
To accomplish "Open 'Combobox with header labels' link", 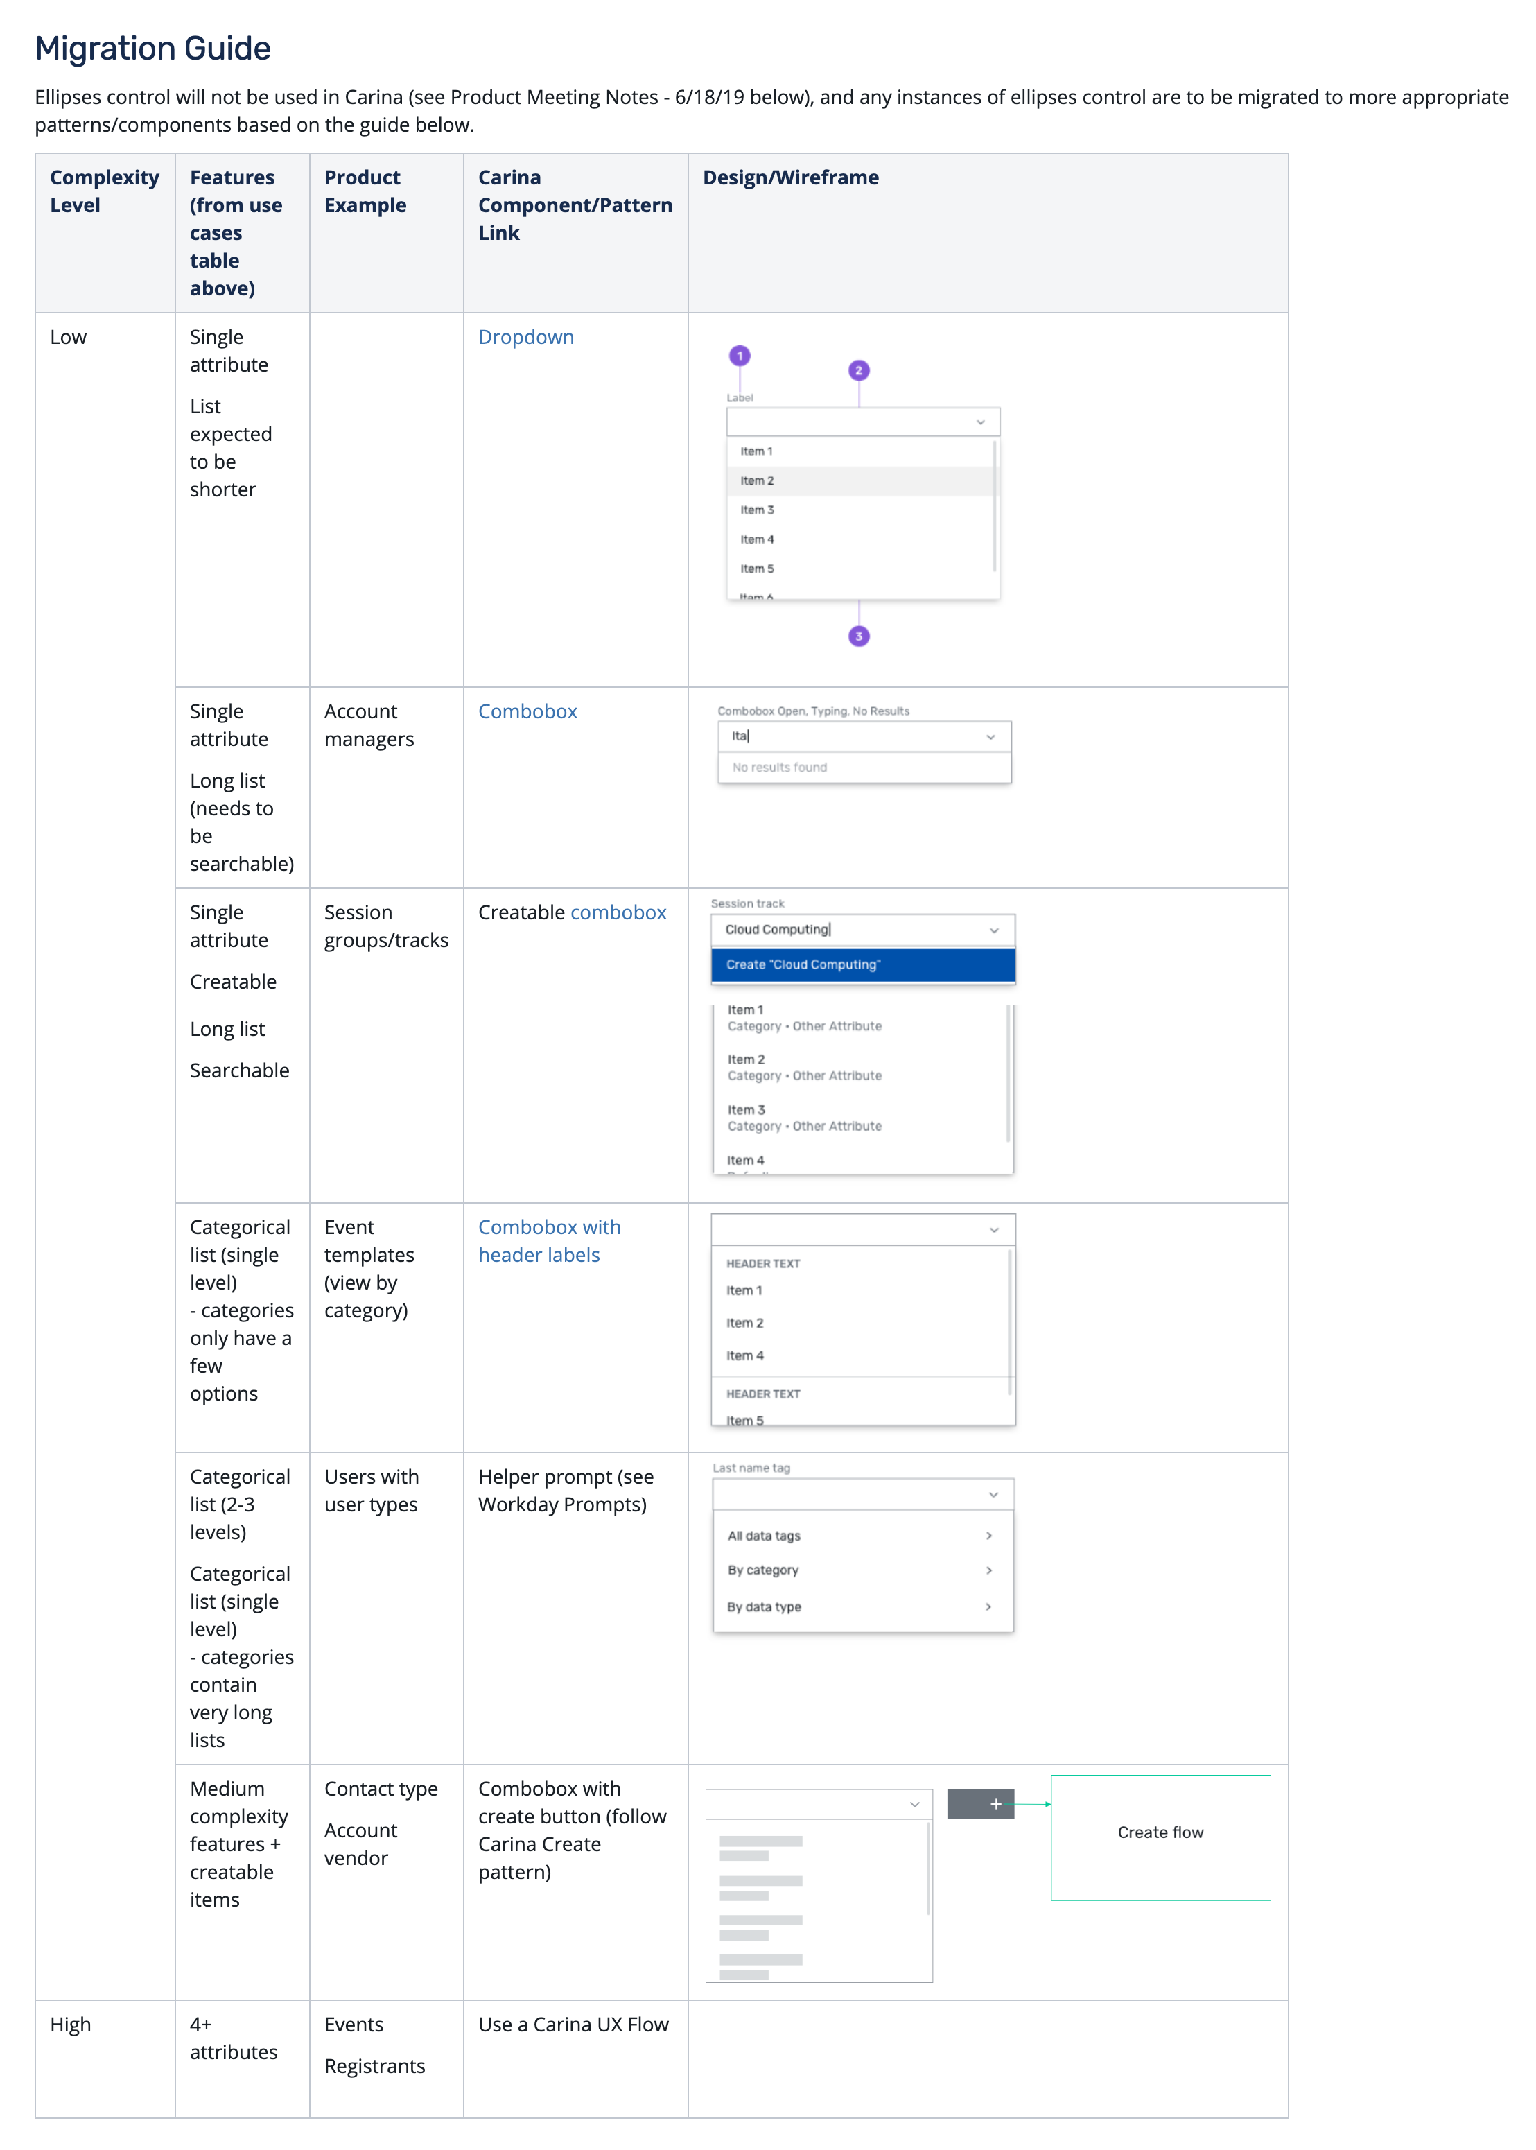I will [550, 1240].
